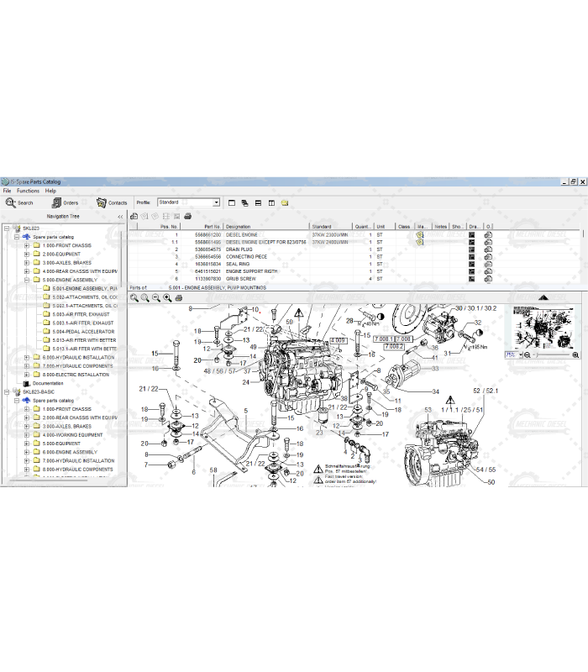The image size is (588, 672).
Task: Click the Orders toolbar icon
Action: click(65, 202)
